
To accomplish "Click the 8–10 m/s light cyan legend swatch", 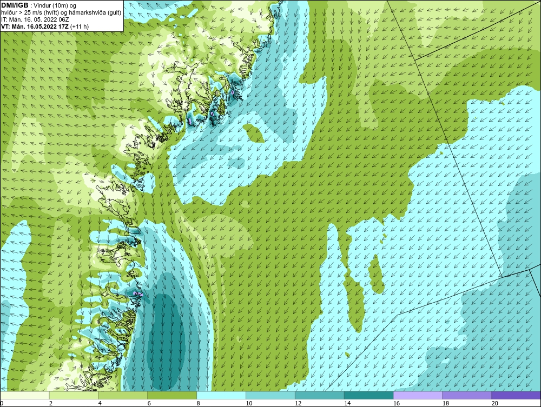I will click(221, 395).
